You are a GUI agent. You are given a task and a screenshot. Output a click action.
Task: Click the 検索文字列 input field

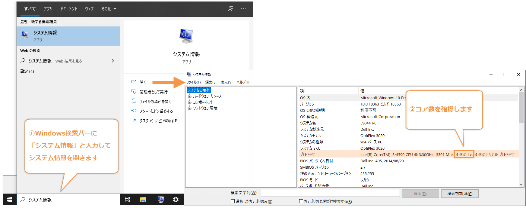[x=330, y=193]
